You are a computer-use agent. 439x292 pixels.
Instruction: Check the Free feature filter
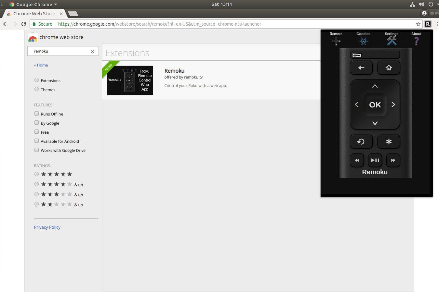(x=37, y=132)
